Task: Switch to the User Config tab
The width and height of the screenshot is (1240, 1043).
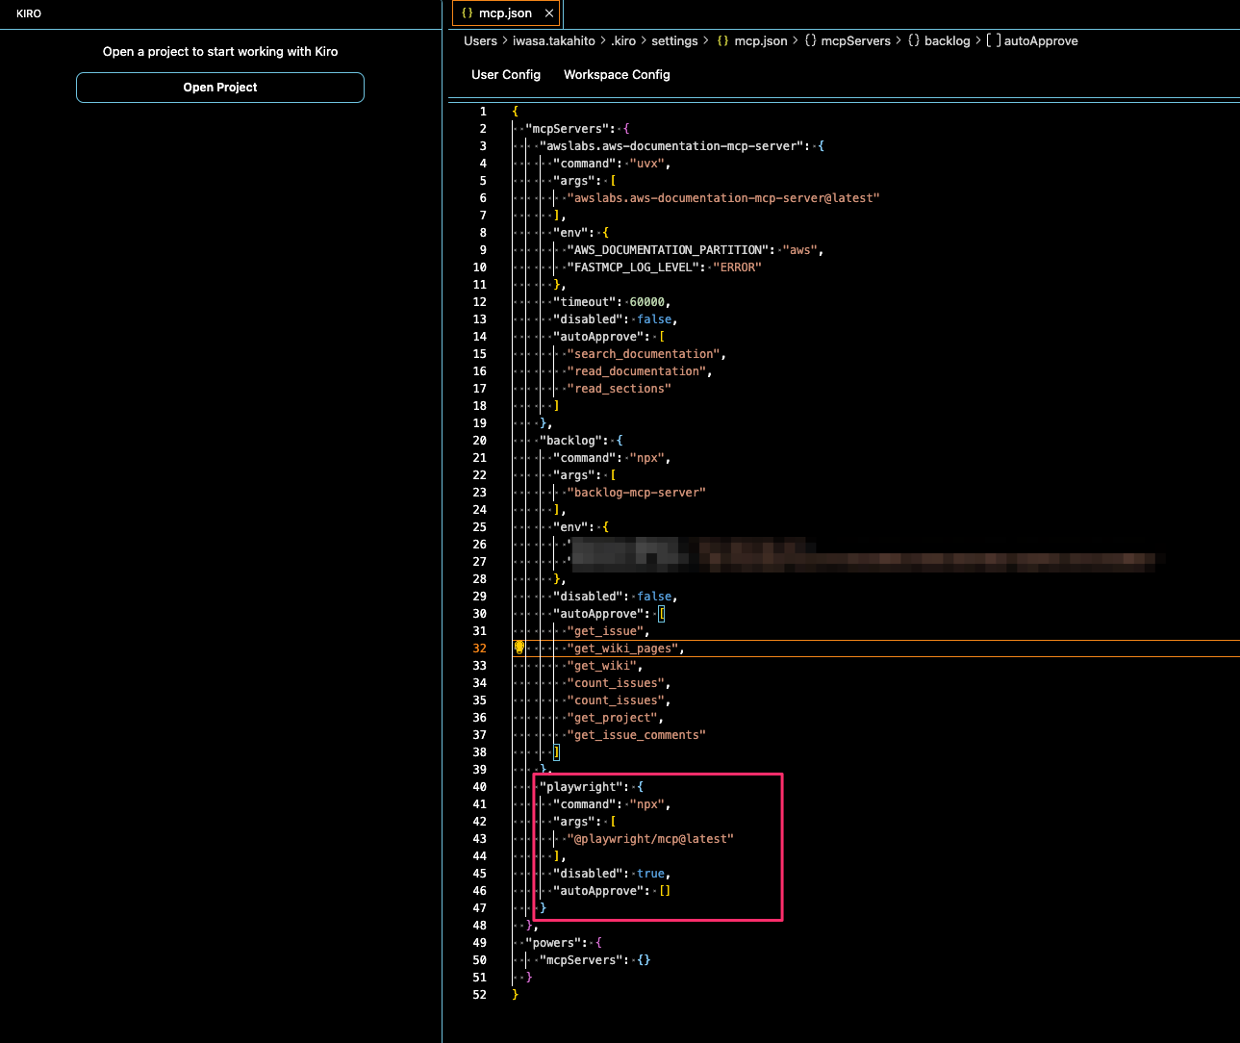Action: [506, 75]
